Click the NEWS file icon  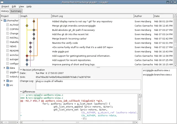click(7, 47)
